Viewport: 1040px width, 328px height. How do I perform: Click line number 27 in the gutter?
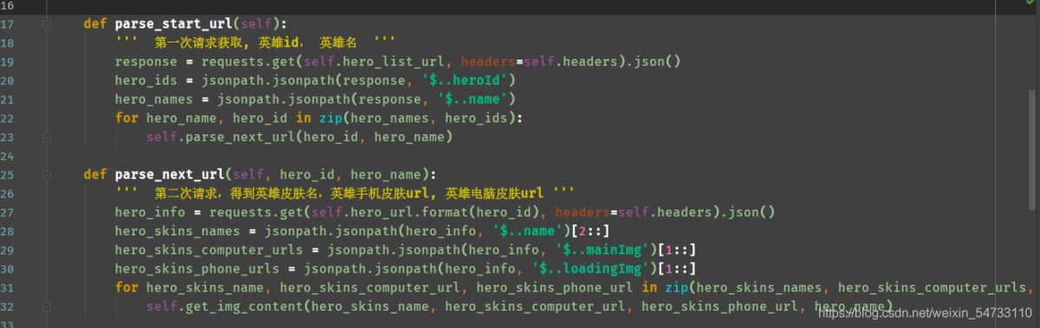[8, 212]
